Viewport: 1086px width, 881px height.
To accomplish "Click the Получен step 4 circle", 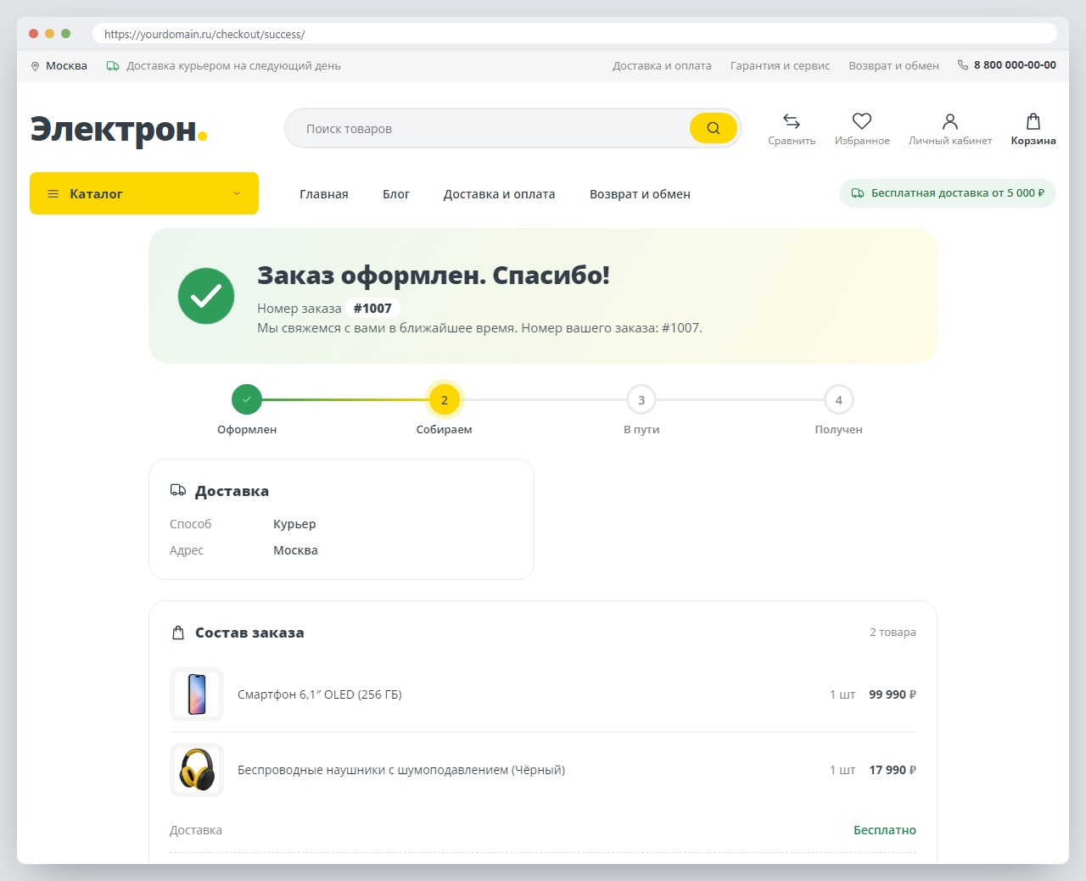I will click(x=839, y=399).
